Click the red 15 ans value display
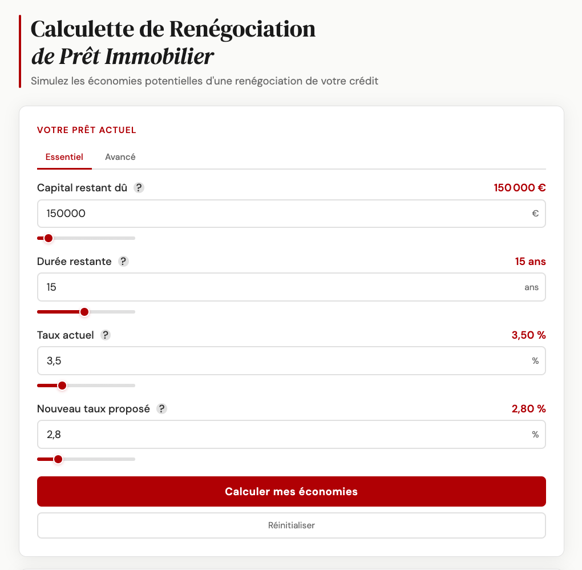582x570 pixels. pos(532,261)
